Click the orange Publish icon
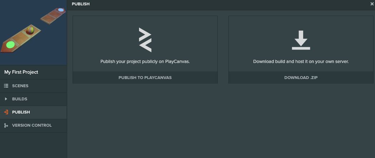 pos(6,112)
